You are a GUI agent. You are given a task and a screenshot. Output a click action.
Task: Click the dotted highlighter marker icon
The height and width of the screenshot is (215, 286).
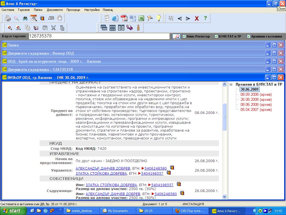pos(18,28)
